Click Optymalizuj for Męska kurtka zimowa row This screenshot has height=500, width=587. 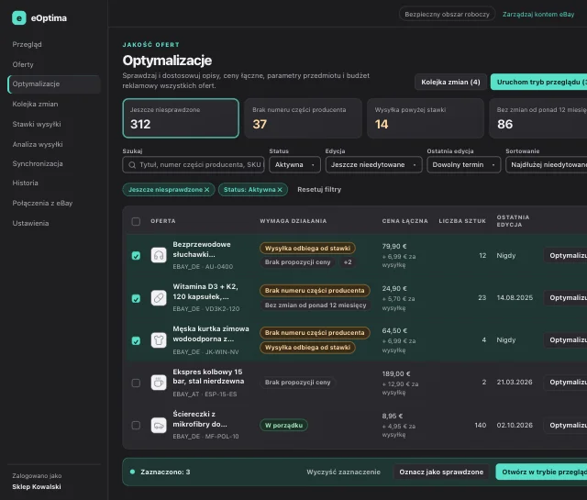566,340
